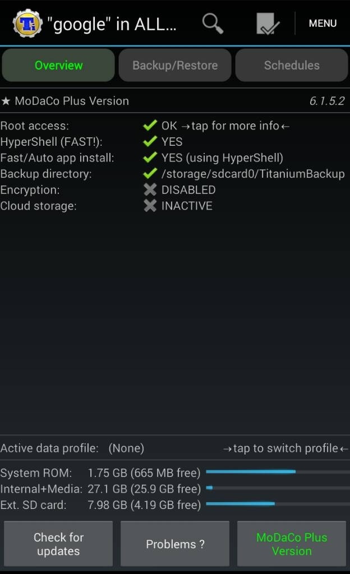Viewport: 350px width, 574px height.
Task: Tap to switch active data profile
Action: pyautogui.click(x=285, y=448)
